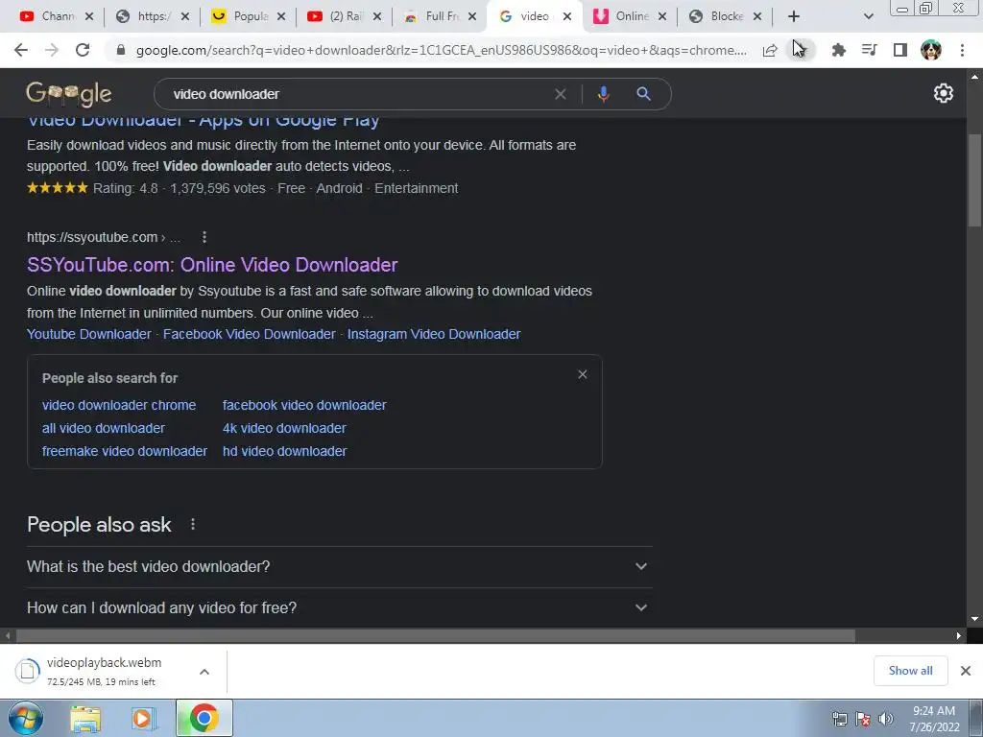Dismiss the People also search for box
Viewport: 983px width, 737px height.
(583, 375)
